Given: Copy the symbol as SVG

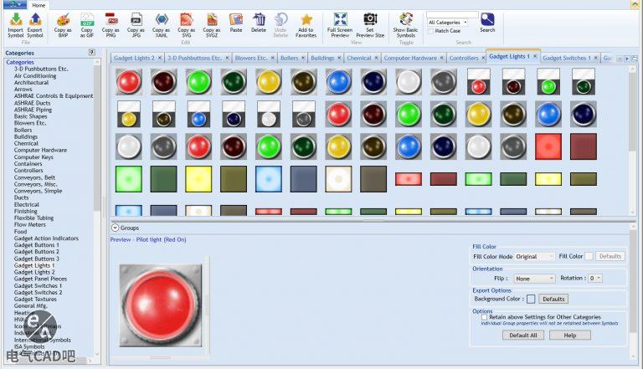Looking at the screenshot, I should [187, 20].
